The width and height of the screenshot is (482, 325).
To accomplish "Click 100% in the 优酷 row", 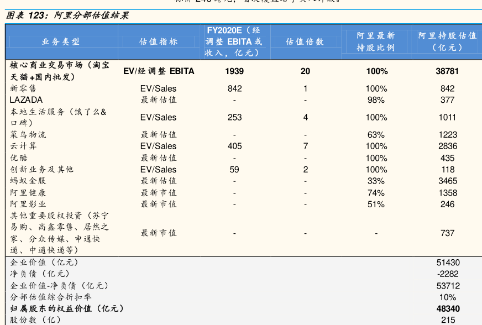I will coord(376,158).
